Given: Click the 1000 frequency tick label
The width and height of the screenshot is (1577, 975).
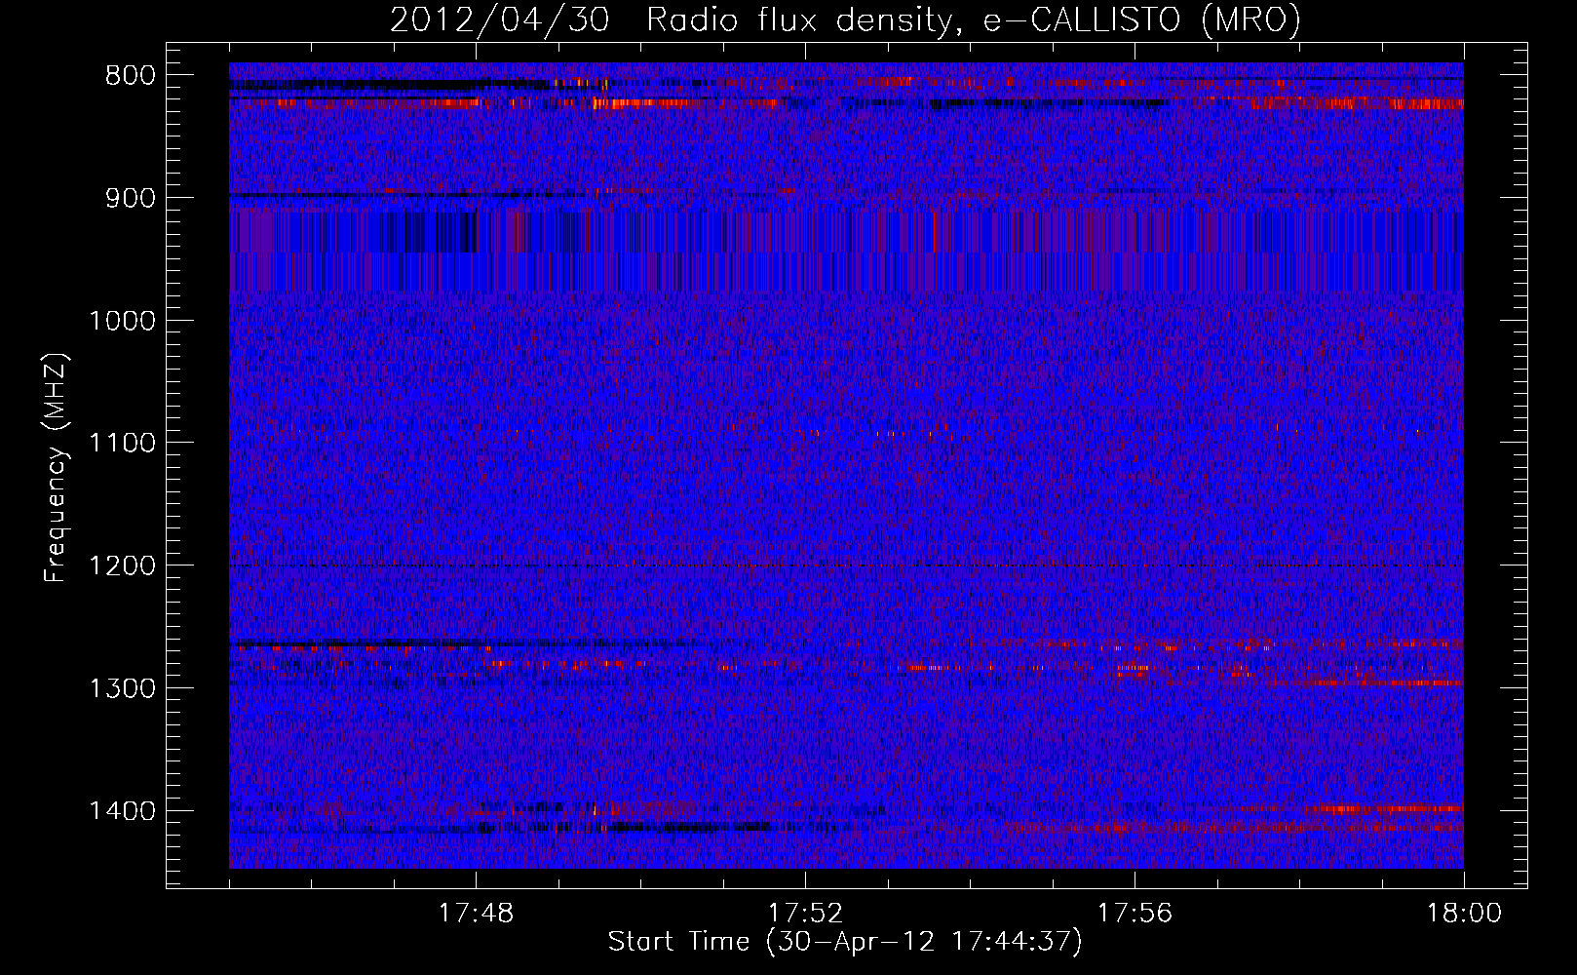Looking at the screenshot, I should coord(122,321).
